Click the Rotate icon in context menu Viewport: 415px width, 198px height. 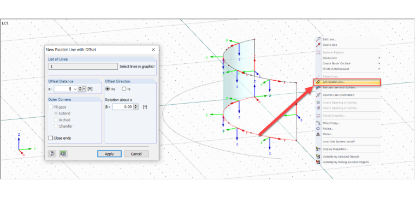(318, 129)
